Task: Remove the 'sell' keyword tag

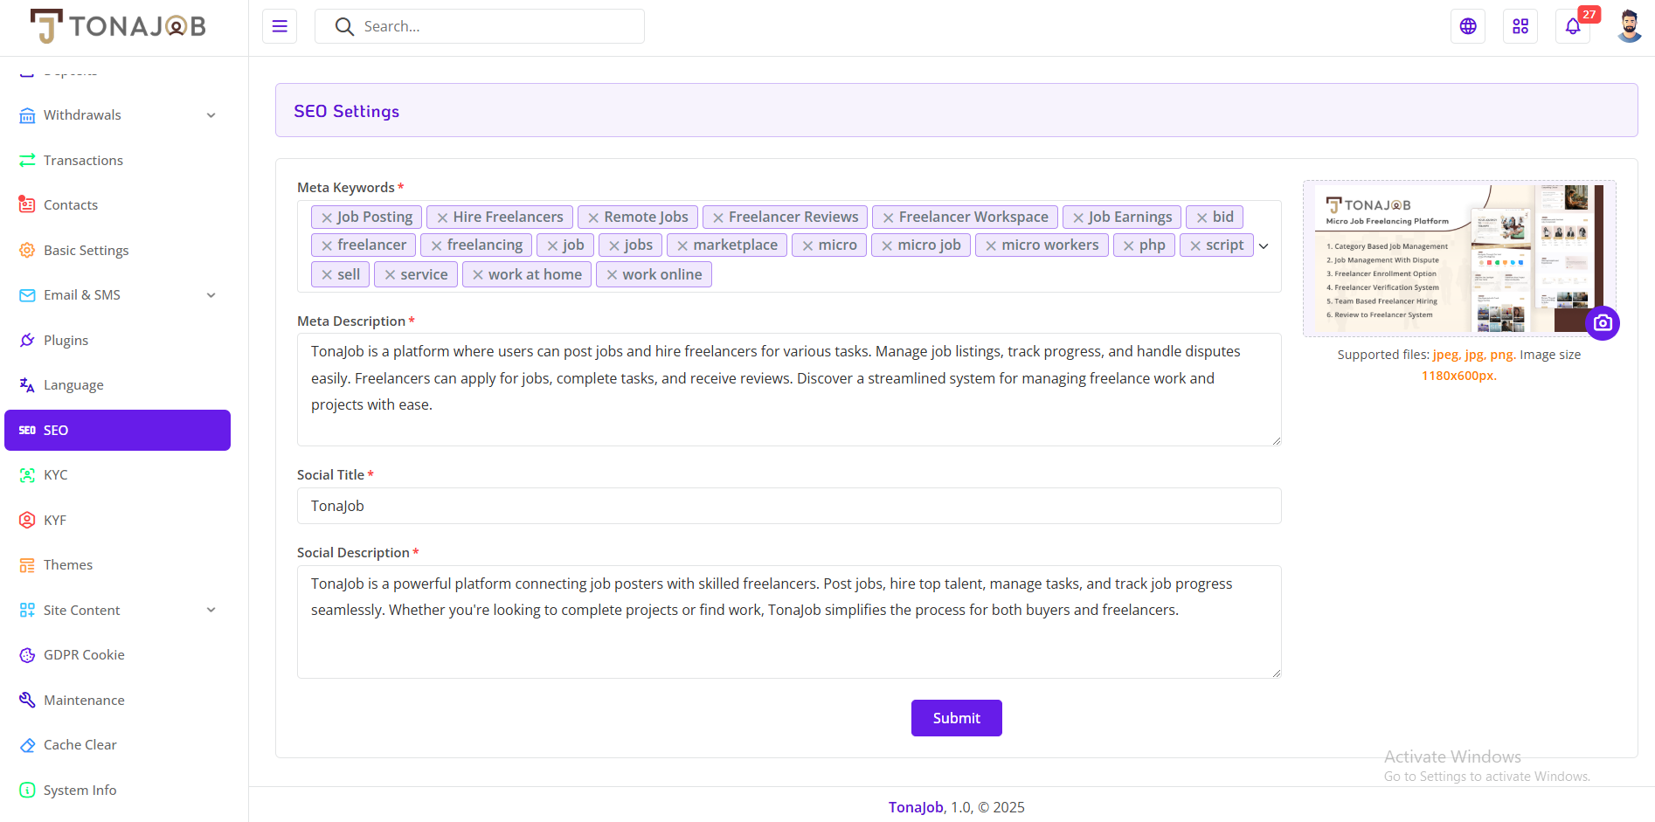Action: point(327,274)
